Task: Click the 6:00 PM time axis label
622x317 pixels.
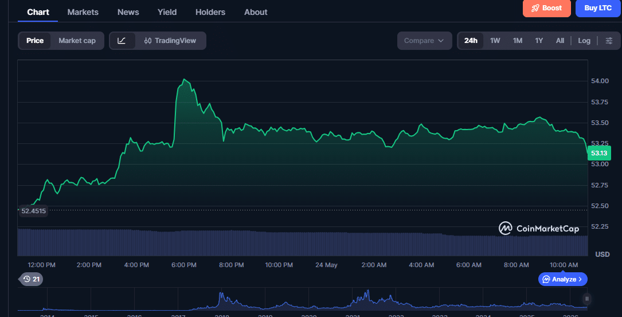Action: click(184, 265)
